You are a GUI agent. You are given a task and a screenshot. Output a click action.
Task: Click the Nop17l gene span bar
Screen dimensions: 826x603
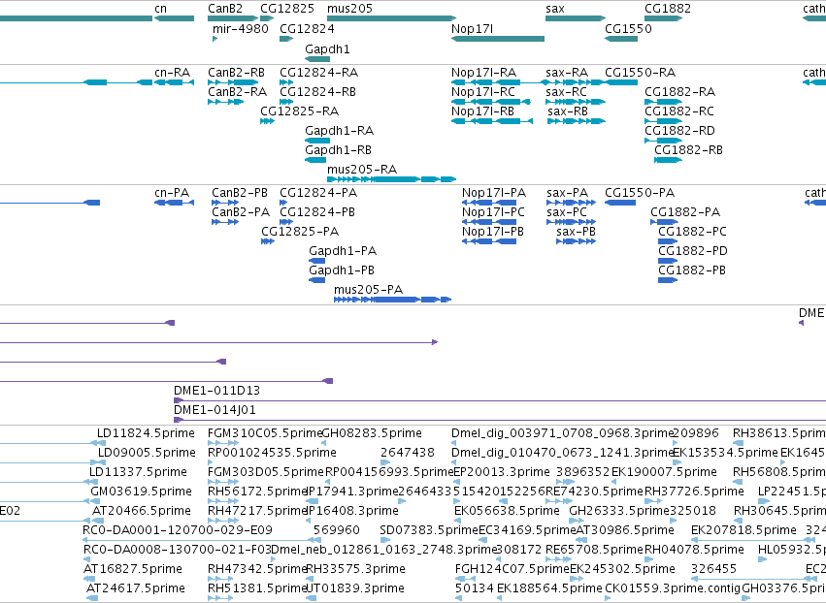point(498,39)
